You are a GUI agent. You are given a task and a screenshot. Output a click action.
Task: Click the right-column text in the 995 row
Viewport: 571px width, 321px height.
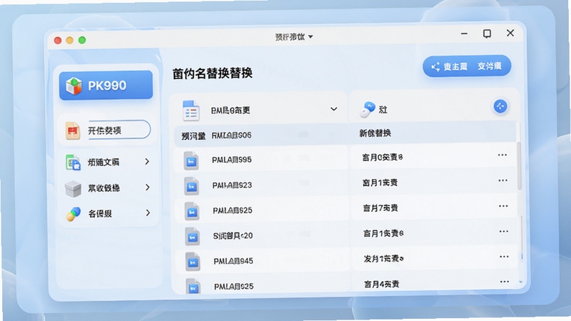(x=383, y=157)
